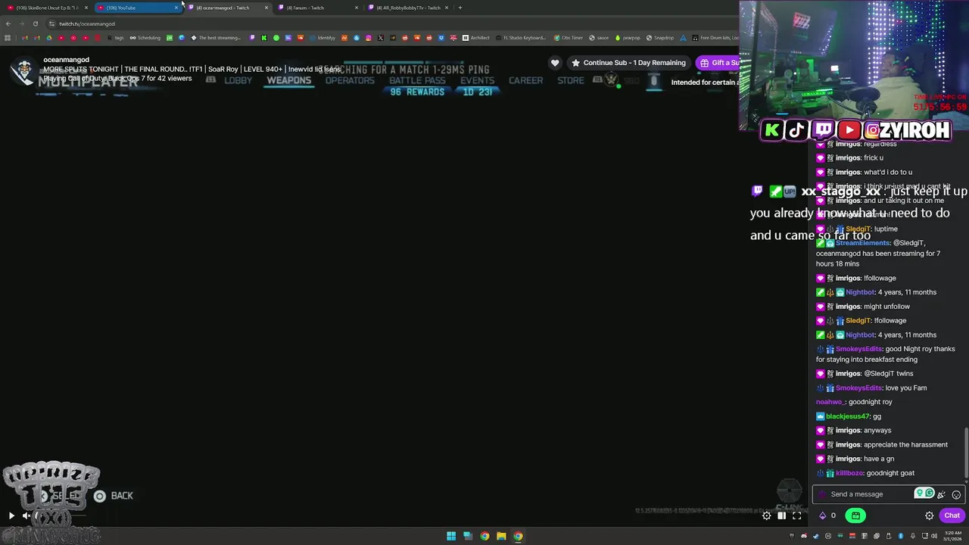This screenshot has width=969, height=545.
Task: Click the browser back arrow
Action: click(x=8, y=23)
